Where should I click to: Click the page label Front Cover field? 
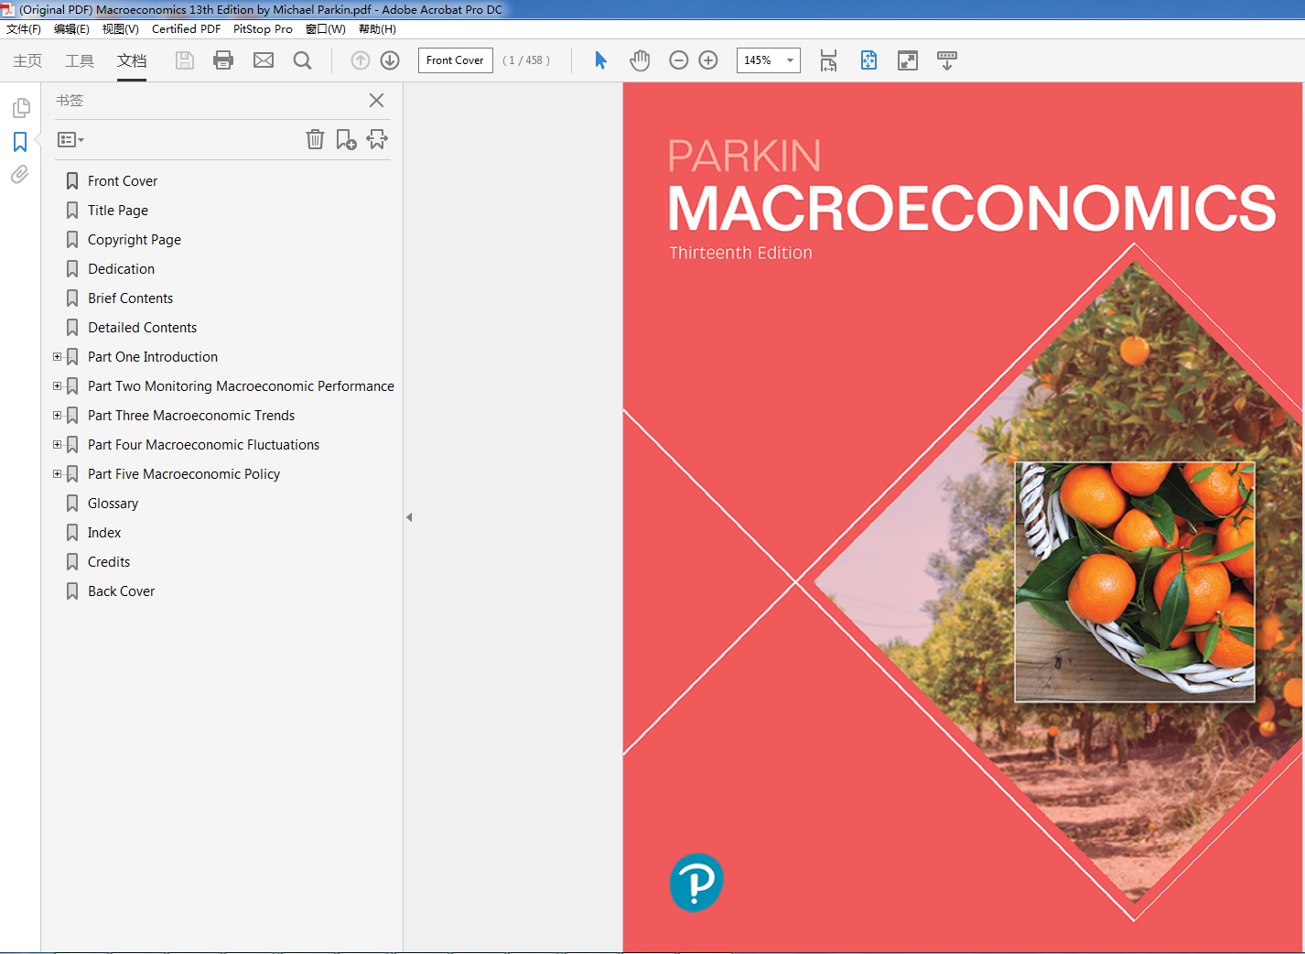tap(456, 60)
